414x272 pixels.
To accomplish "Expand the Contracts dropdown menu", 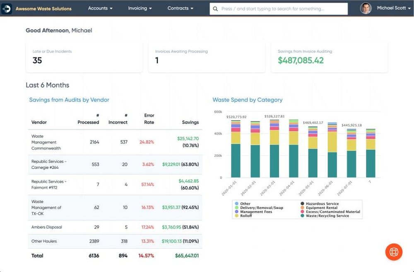I will pos(181,8).
